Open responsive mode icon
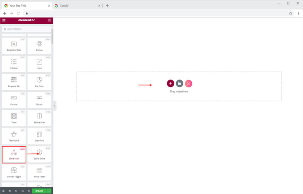This screenshot has width=303, height=194. point(22,191)
